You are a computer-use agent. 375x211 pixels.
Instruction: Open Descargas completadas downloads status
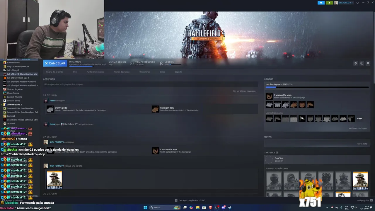pos(190,200)
